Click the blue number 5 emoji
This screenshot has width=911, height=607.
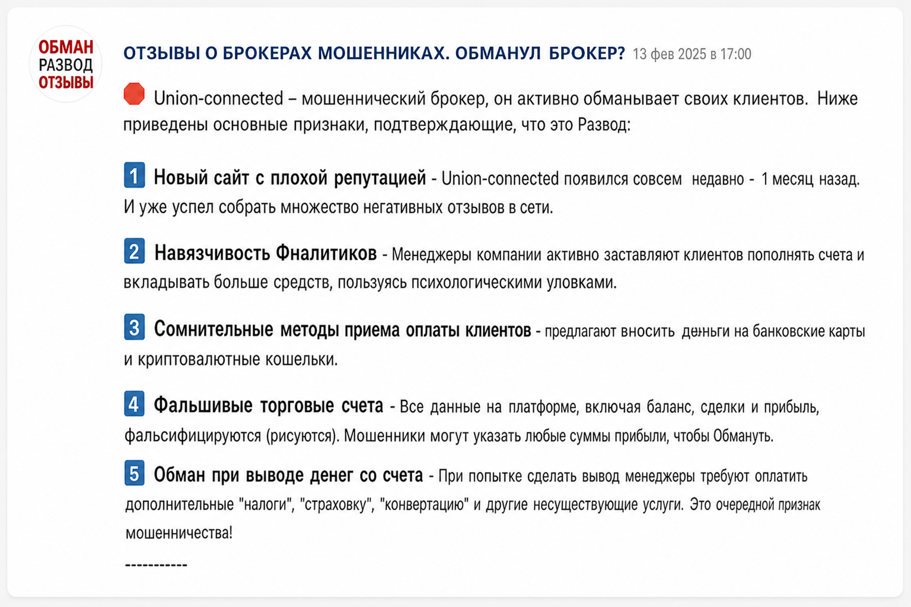click(x=134, y=474)
